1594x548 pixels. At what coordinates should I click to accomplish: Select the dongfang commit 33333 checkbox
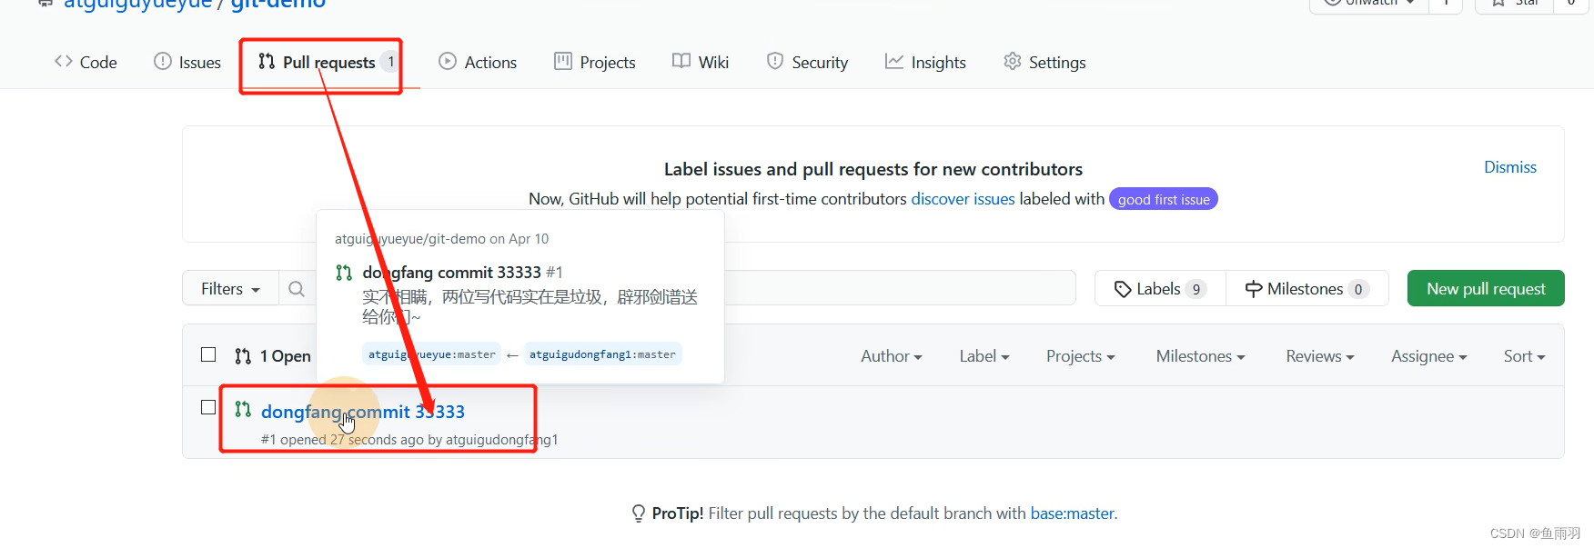[208, 407]
